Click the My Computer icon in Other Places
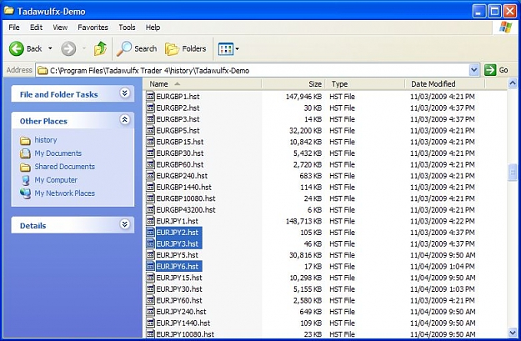 tap(25, 180)
